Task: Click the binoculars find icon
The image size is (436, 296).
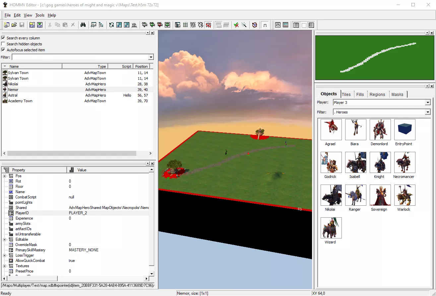Action: 83,25
